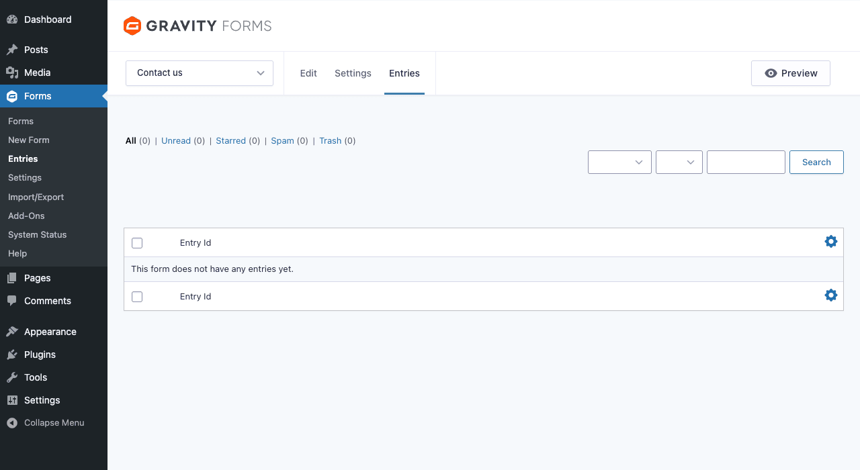Open the first search field filter dropdown
Viewport: 860px width, 470px height.
click(619, 162)
